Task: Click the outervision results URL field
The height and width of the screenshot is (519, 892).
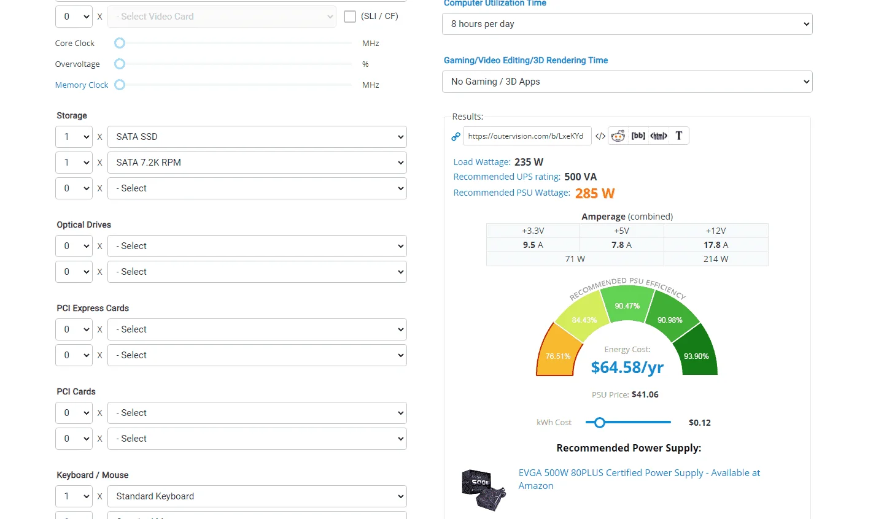Action: pyautogui.click(x=527, y=136)
